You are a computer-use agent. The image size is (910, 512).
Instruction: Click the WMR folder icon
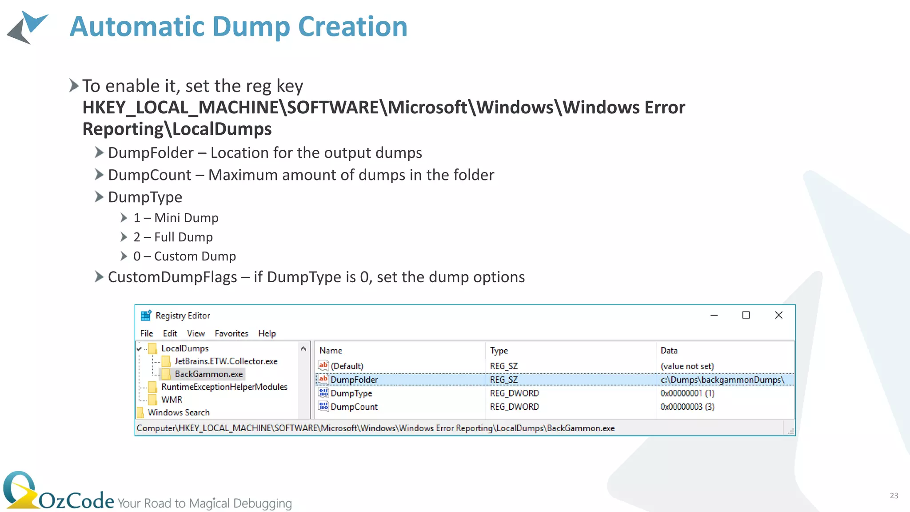click(152, 400)
